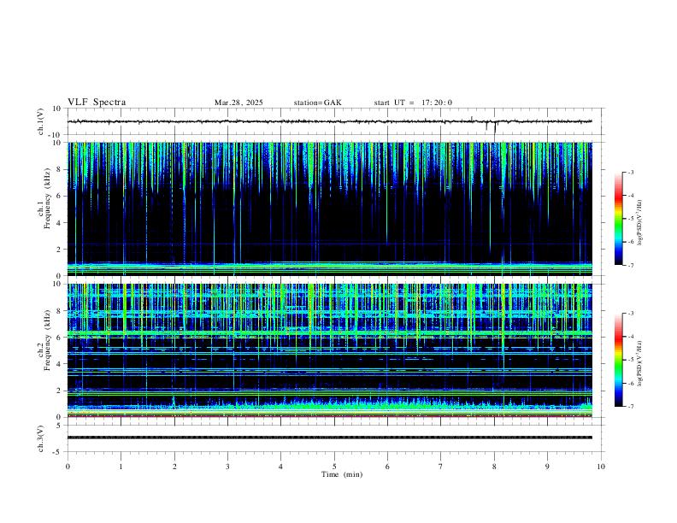Click the ch.1 color bar log(PSD) label
Screen dimensions: 677x523
(x=640, y=222)
